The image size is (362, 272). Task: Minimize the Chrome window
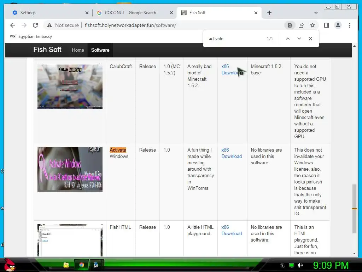click(328, 7)
